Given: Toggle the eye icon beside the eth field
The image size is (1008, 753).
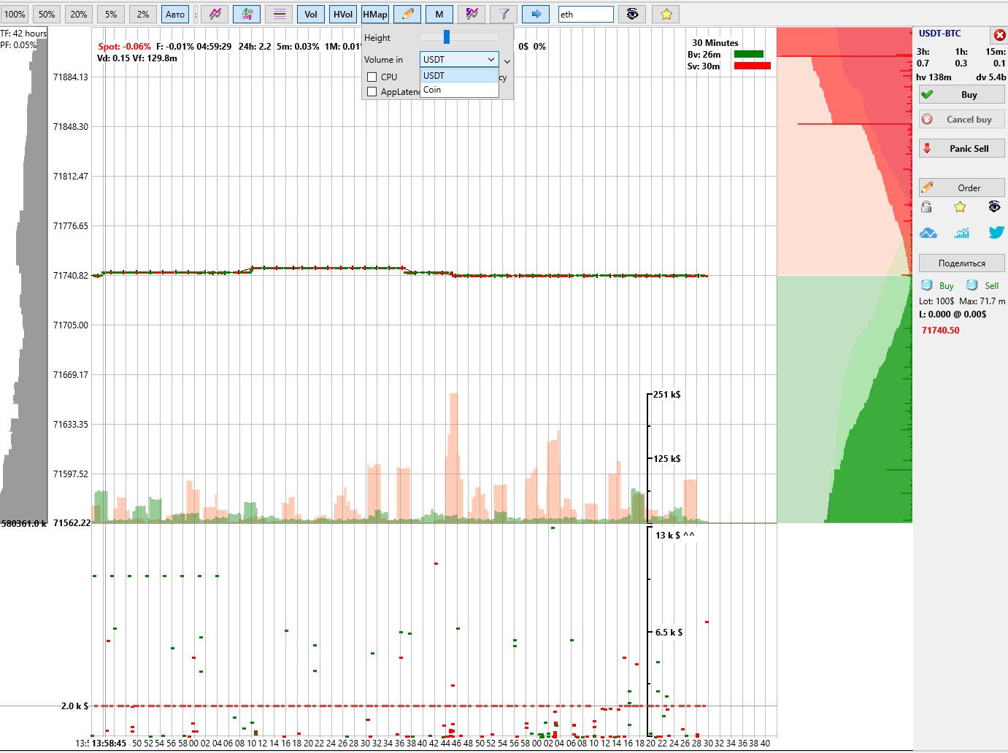Looking at the screenshot, I should tap(632, 14).
